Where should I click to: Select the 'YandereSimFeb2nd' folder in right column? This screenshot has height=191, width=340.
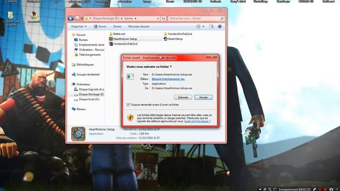[x=180, y=34]
